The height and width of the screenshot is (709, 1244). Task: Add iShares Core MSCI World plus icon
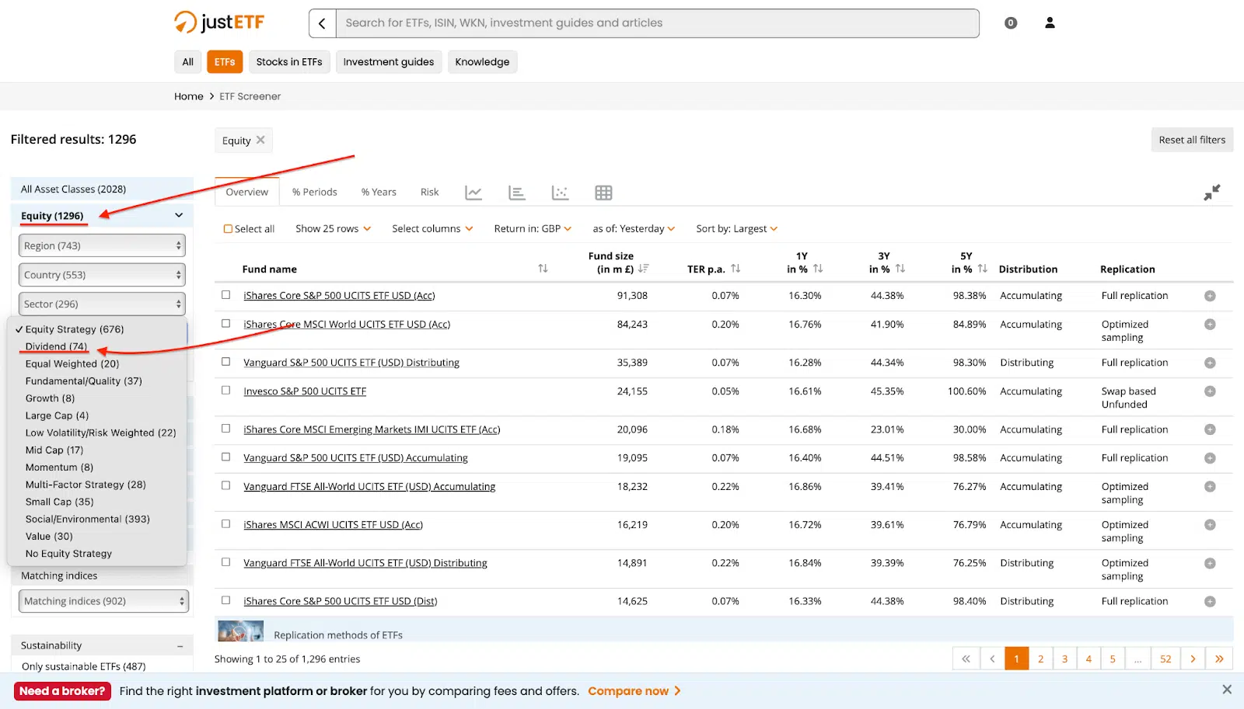coord(1210,325)
